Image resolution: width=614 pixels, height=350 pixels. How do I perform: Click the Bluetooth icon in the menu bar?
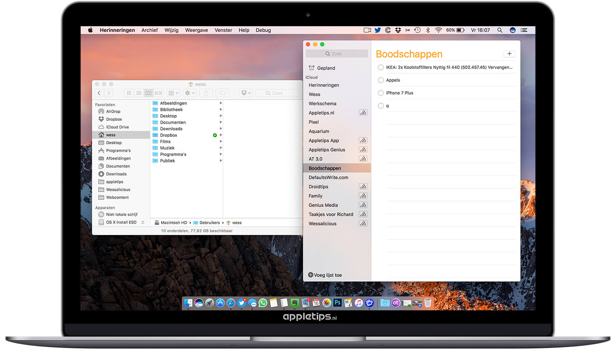428,30
